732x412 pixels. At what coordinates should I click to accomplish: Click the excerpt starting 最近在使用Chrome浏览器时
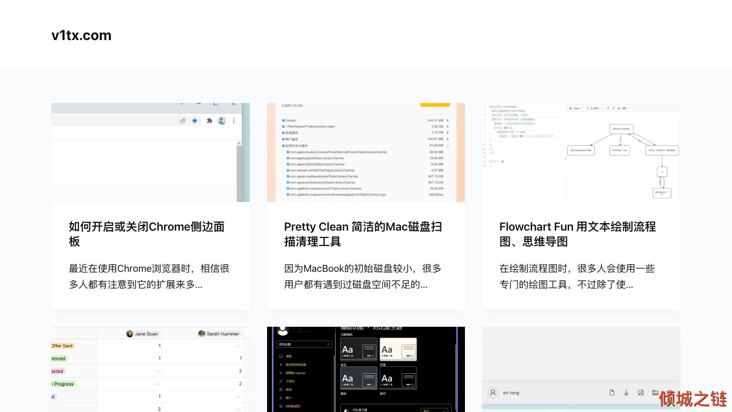coord(149,276)
